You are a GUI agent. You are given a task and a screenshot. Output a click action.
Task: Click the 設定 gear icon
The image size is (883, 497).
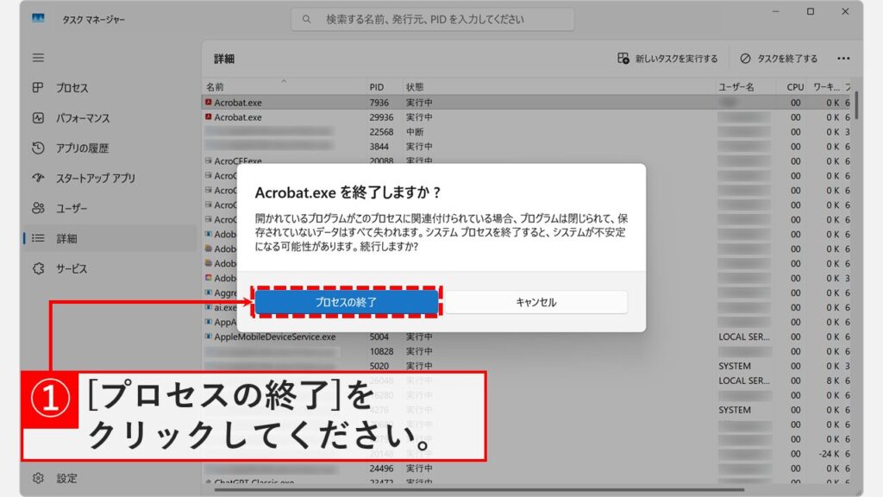click(38, 478)
